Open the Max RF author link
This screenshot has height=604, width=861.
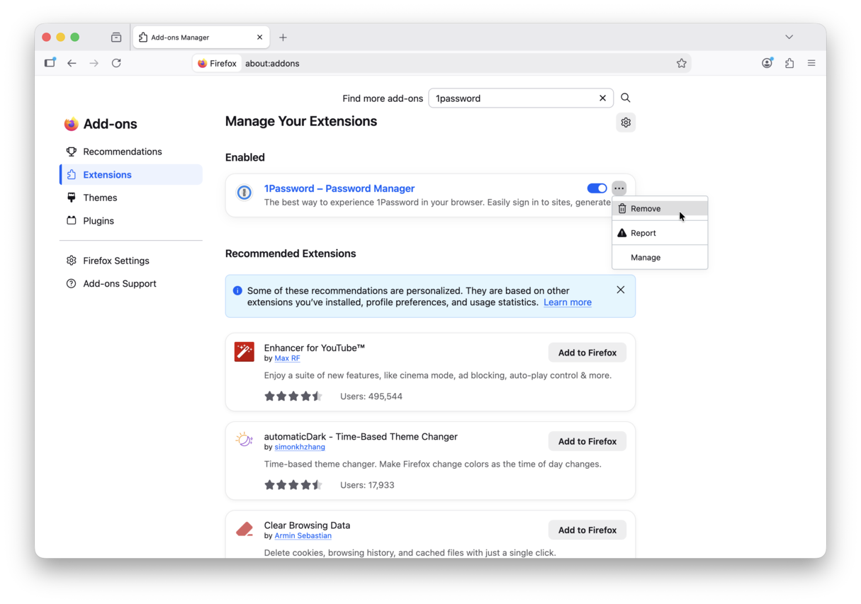287,358
